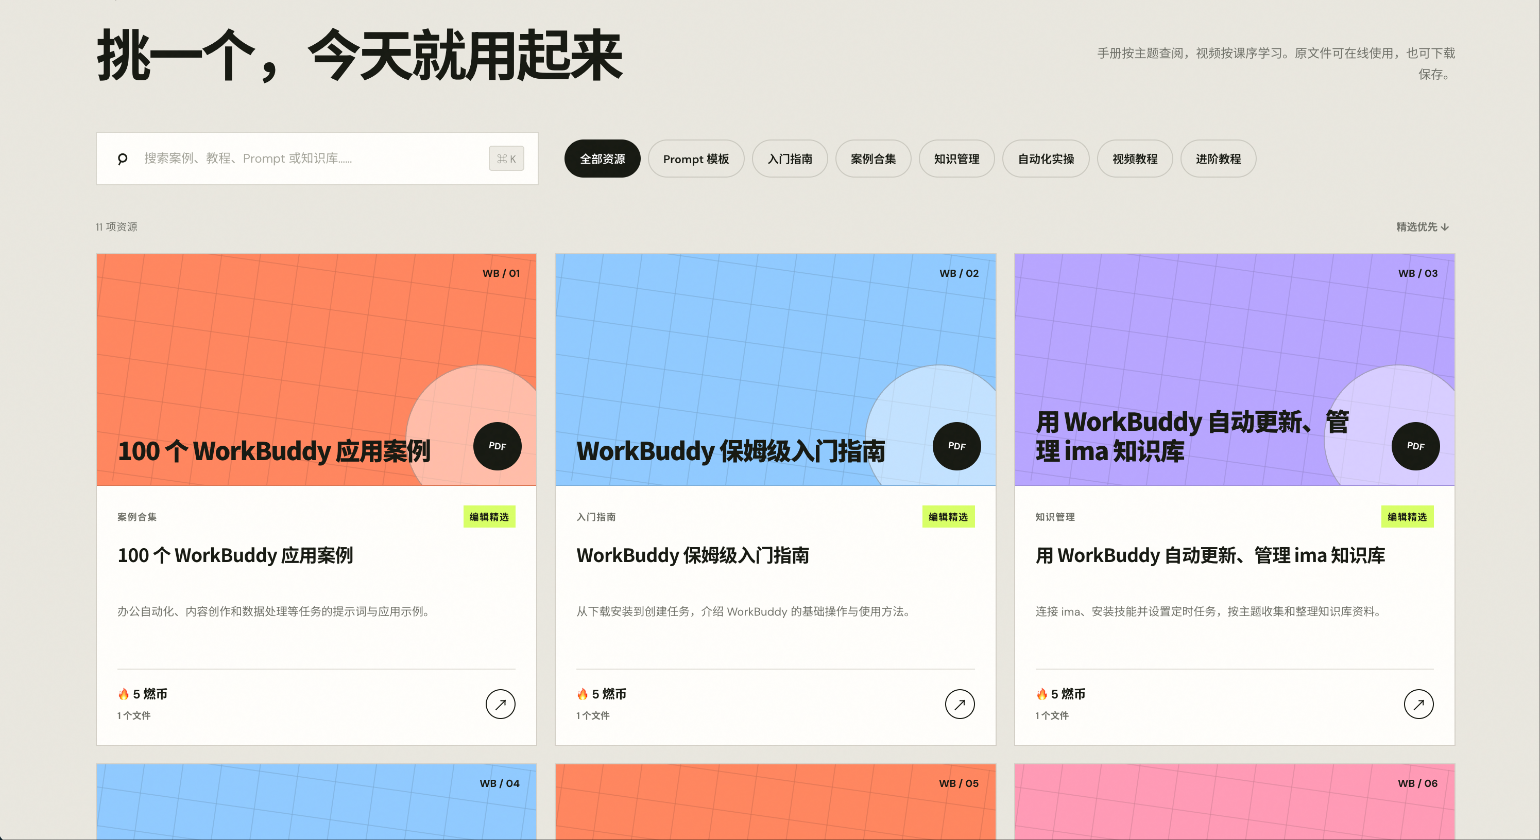Open the WB / 06 pink cover thumbnail

click(1235, 802)
